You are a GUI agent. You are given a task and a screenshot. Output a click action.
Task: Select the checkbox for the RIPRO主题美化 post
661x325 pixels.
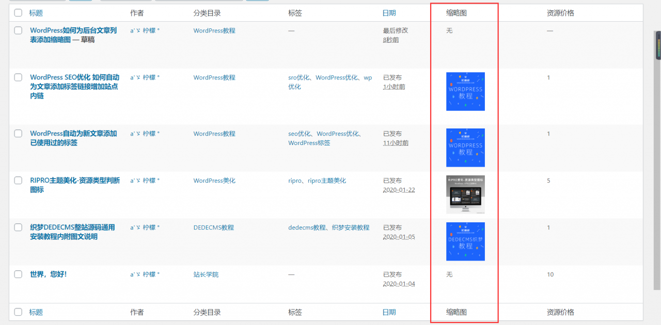pos(18,180)
